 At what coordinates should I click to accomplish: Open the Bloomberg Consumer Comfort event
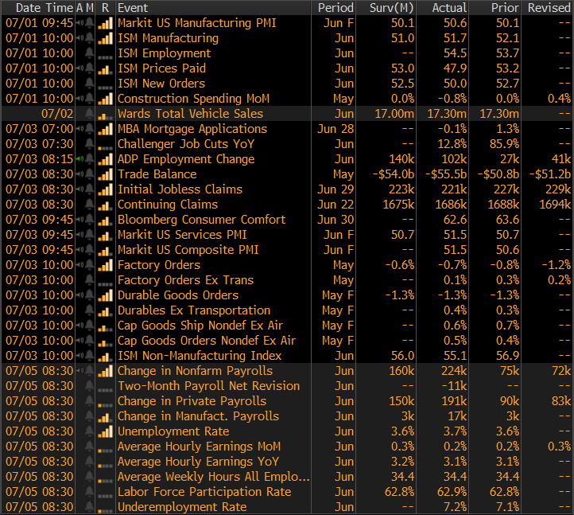click(x=201, y=220)
